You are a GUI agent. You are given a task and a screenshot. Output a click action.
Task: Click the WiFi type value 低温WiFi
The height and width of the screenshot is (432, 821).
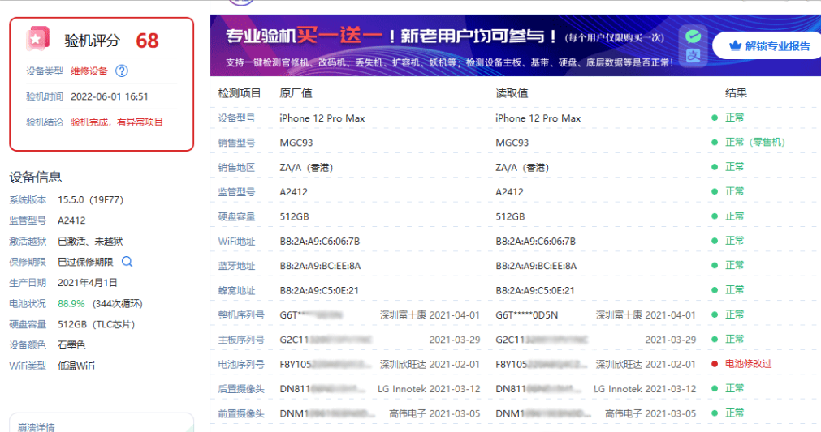[76, 366]
